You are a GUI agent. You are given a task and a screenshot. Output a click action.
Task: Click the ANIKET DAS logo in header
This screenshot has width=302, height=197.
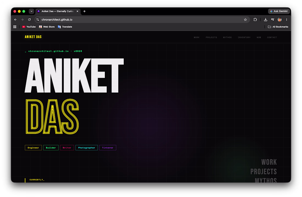(33, 37)
